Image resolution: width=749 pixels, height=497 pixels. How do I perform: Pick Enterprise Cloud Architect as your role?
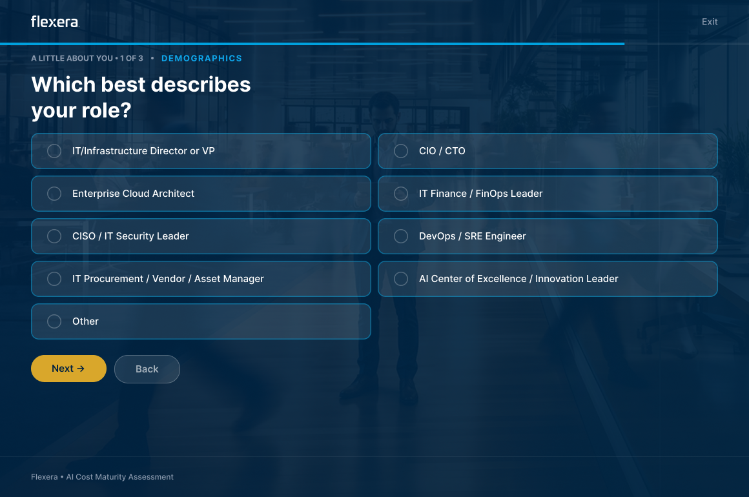(201, 194)
